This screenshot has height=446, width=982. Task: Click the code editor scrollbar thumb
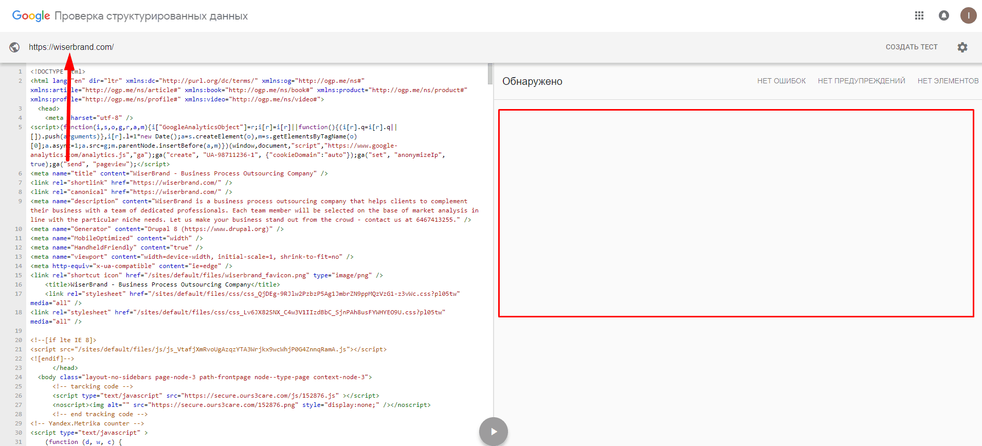[490, 74]
